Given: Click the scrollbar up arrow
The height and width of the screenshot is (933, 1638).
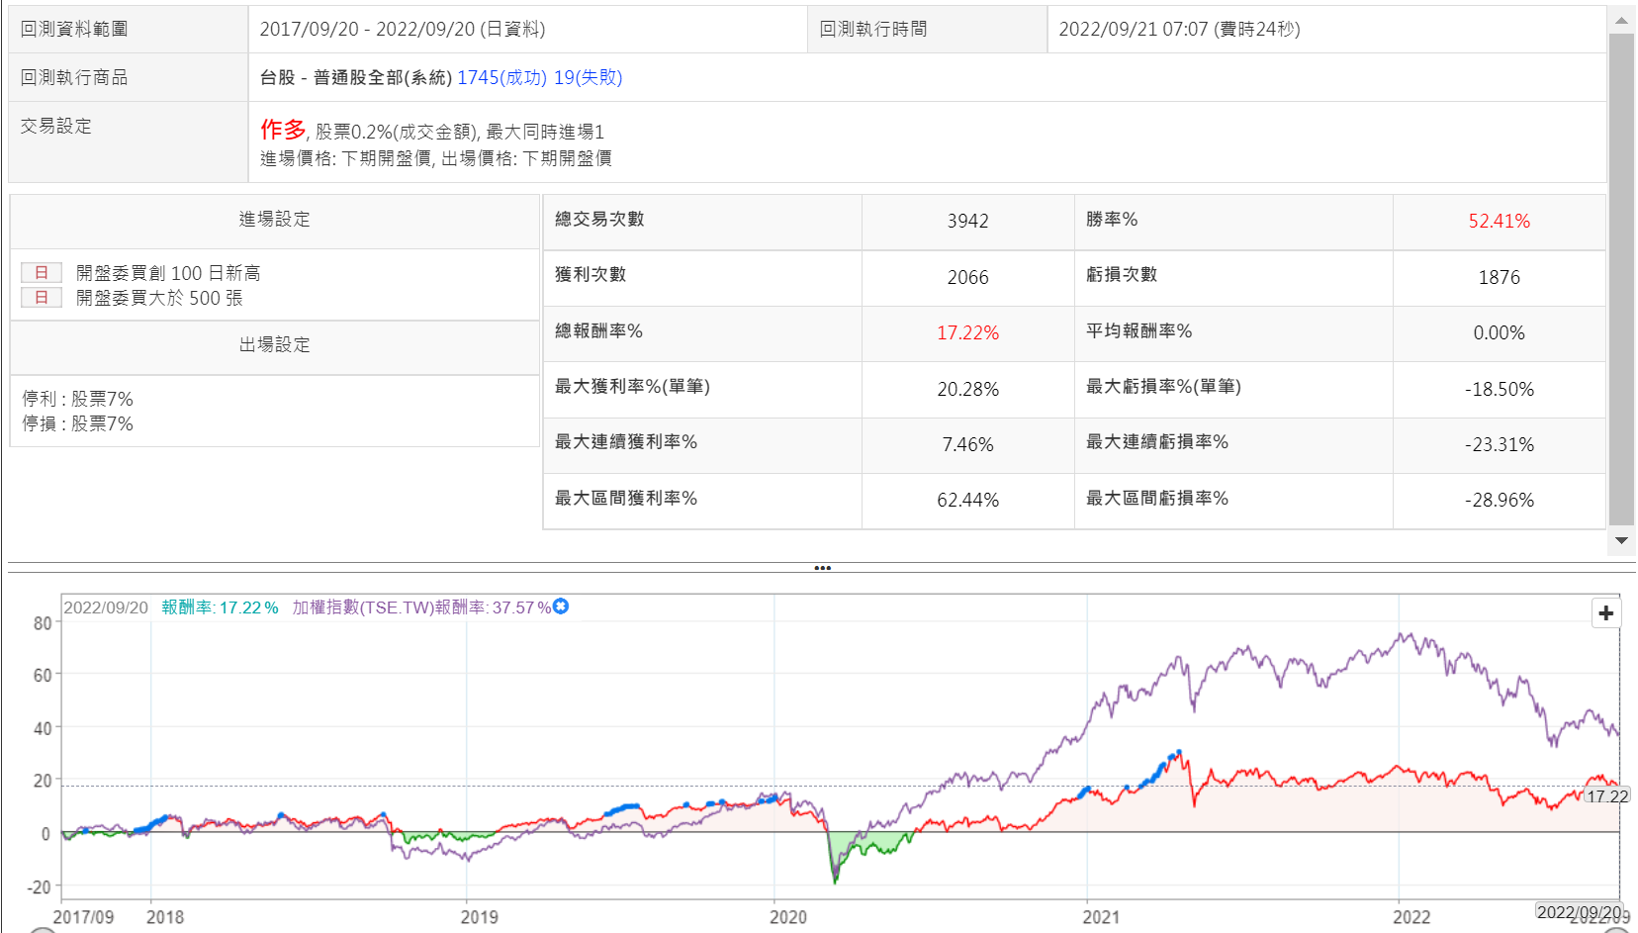Looking at the screenshot, I should click(x=1621, y=20).
